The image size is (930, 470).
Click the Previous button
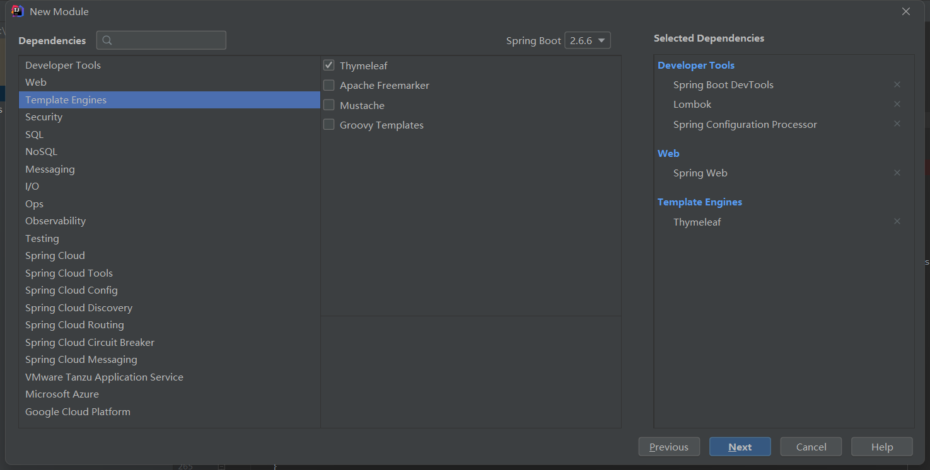[x=669, y=447]
